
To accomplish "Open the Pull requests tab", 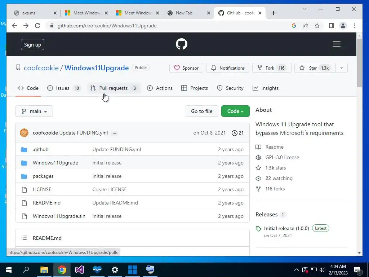I will tap(114, 88).
